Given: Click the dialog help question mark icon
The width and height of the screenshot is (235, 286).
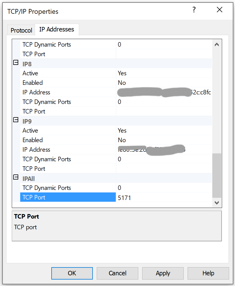Looking at the screenshot, I should [194, 10].
